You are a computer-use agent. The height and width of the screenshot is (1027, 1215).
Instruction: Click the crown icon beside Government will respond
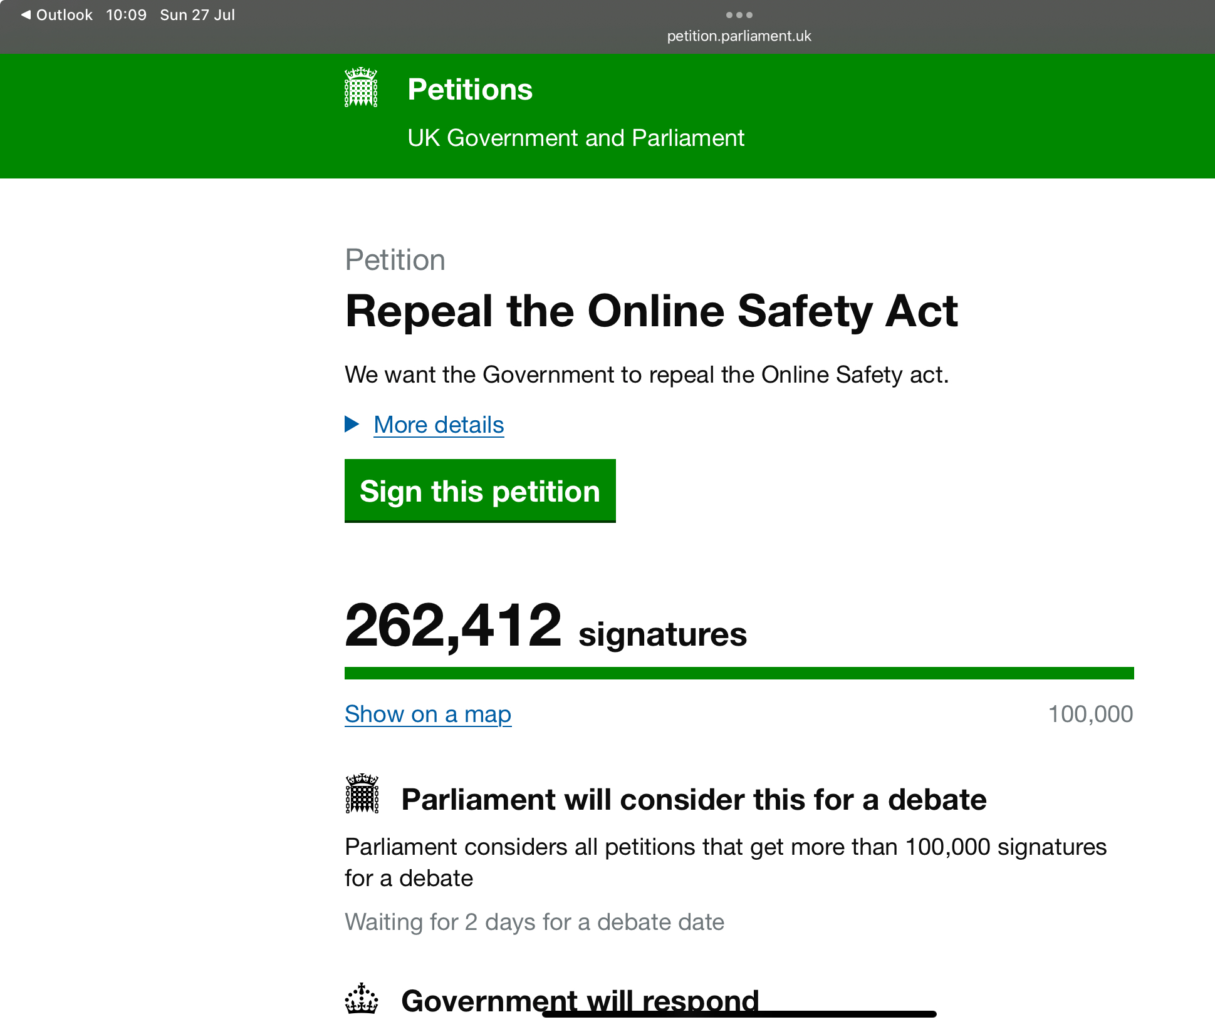362,998
